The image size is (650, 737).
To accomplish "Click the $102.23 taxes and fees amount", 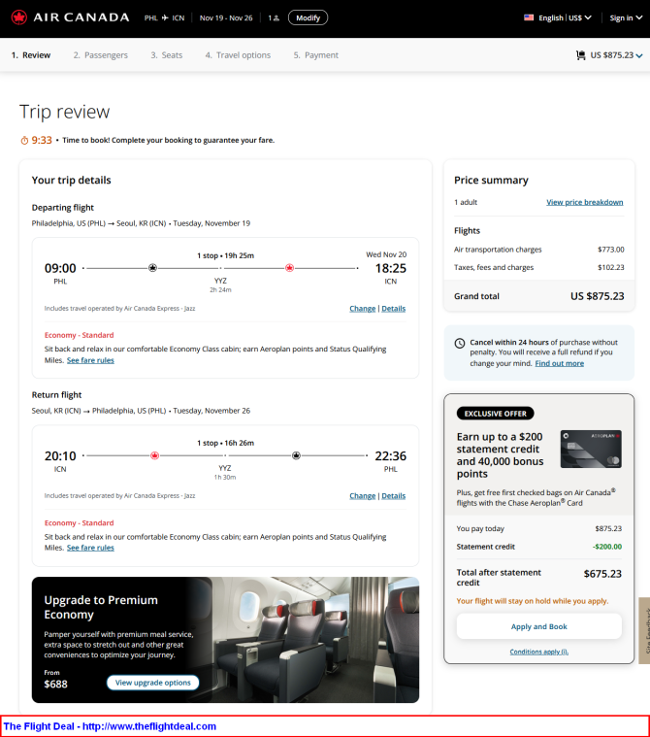I will click(x=611, y=267).
